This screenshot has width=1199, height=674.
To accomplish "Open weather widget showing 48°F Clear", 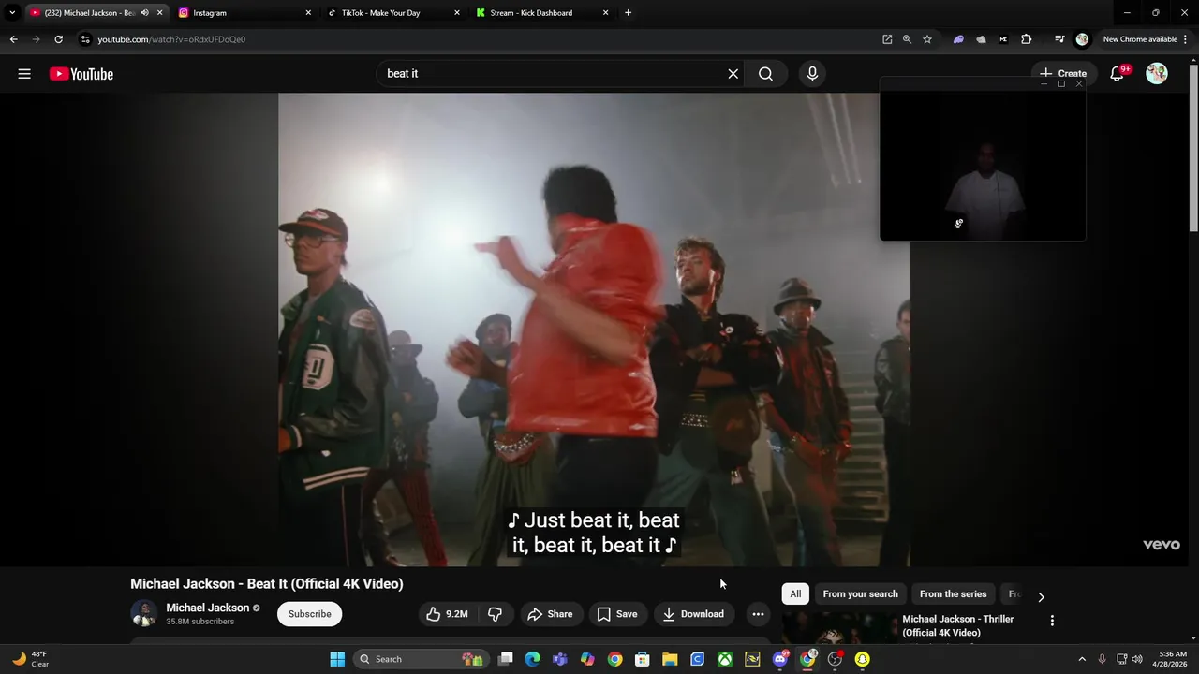I will click(30, 659).
